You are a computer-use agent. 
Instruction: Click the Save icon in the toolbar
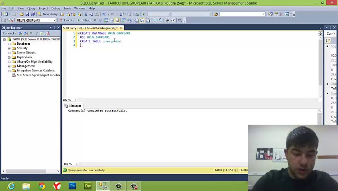point(27,14)
